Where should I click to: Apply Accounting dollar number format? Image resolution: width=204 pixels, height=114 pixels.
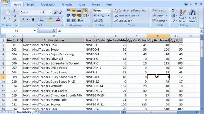95,16
